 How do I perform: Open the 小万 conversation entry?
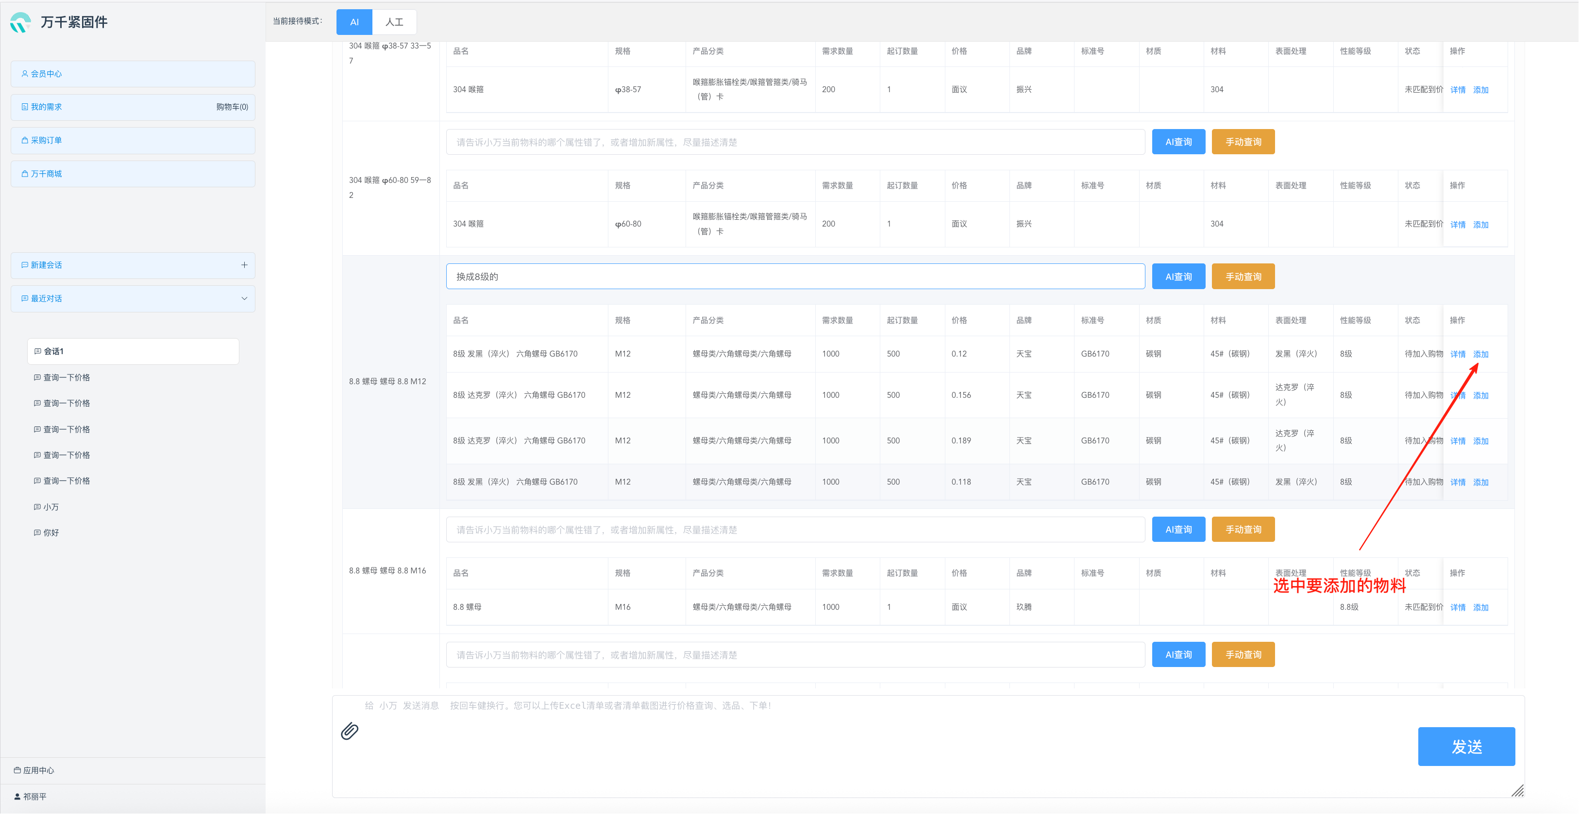[x=51, y=506]
